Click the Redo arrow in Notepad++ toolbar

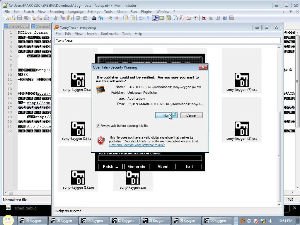point(85,18)
